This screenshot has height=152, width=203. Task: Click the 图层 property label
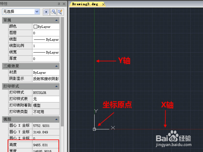[13, 32]
